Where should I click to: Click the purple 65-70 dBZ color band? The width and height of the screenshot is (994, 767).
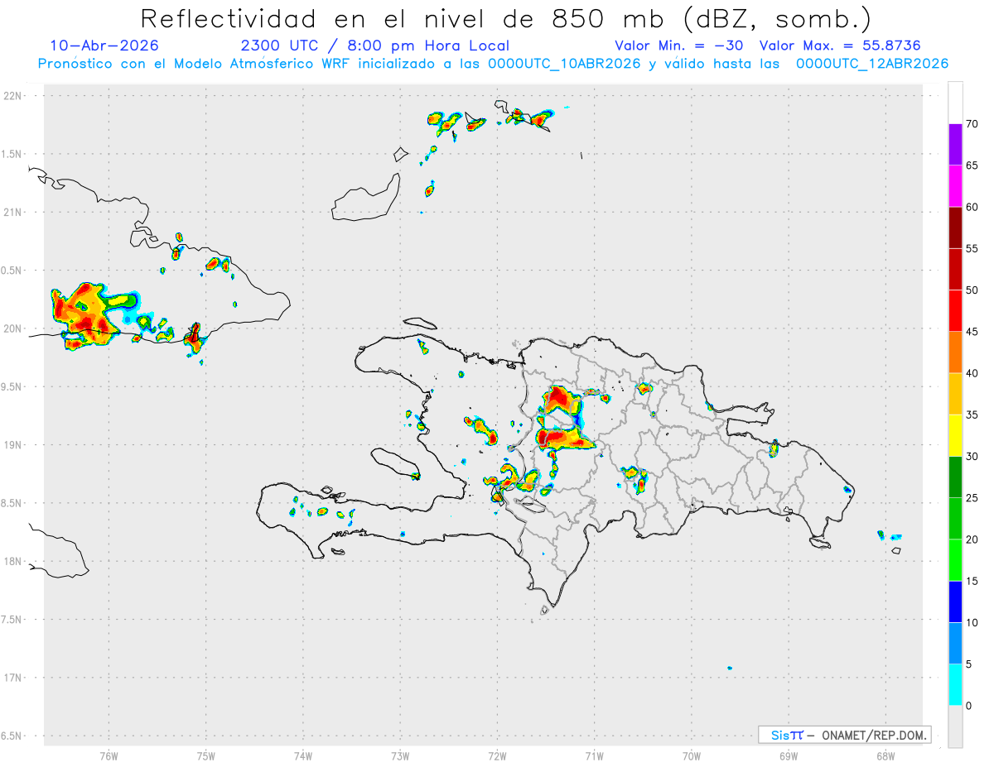click(x=955, y=144)
